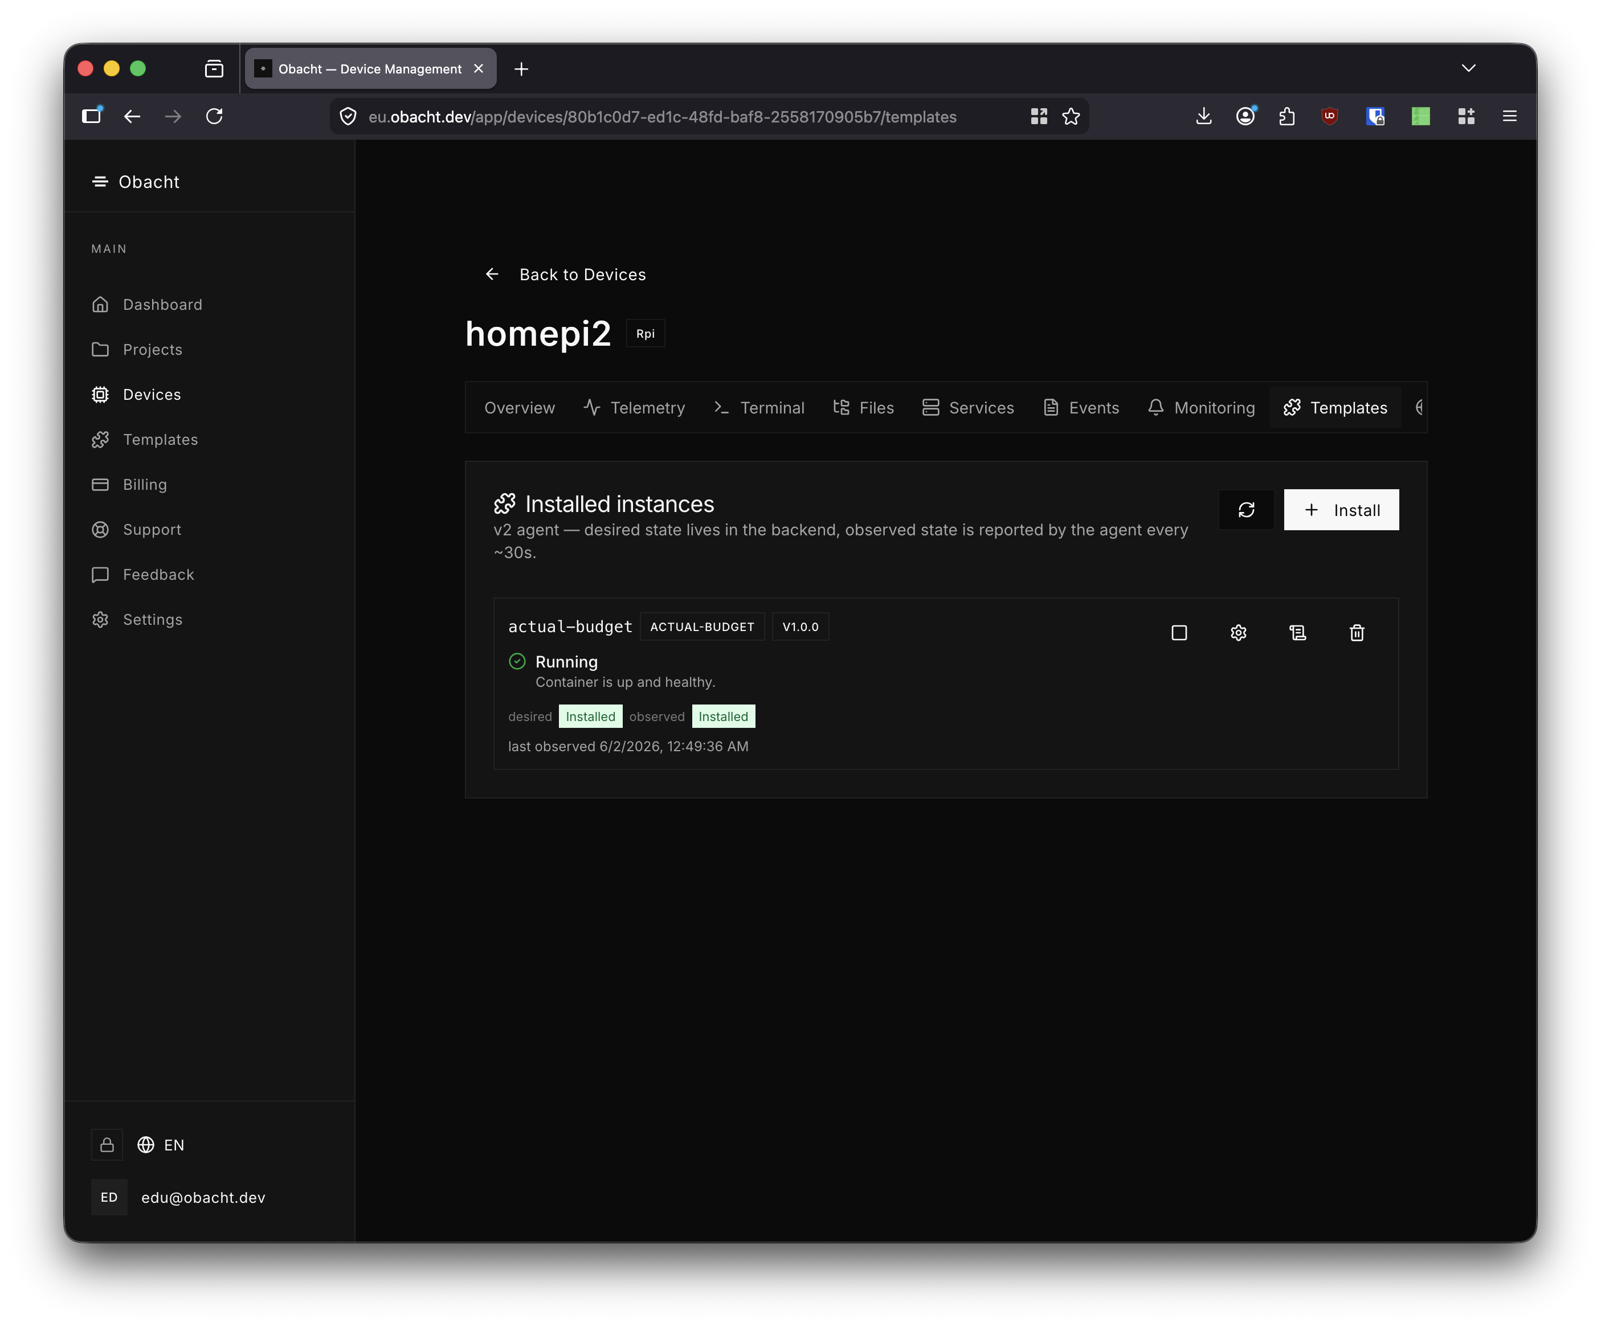Select the Obacht — Device Management tab
Viewport: 1601px width, 1327px height.
click(x=371, y=69)
